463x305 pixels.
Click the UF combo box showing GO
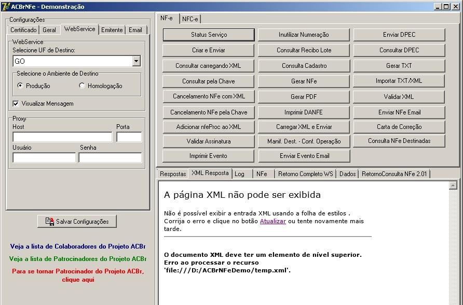point(77,61)
